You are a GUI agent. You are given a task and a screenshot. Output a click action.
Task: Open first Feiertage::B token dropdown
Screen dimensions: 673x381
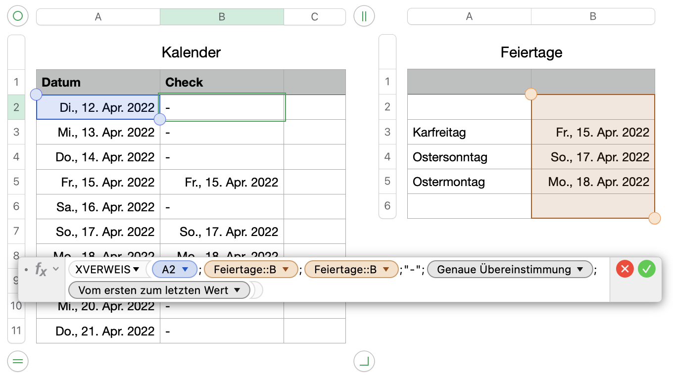click(285, 270)
